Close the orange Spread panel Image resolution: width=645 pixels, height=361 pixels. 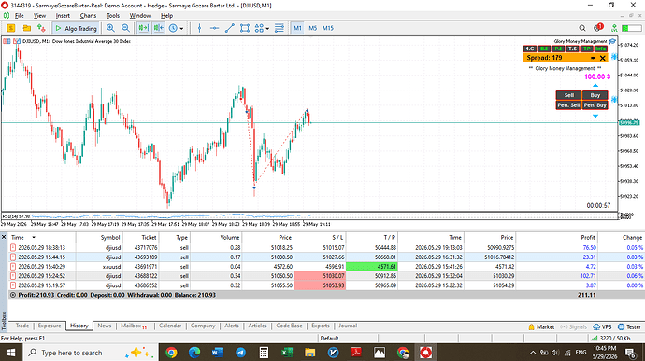point(603,58)
